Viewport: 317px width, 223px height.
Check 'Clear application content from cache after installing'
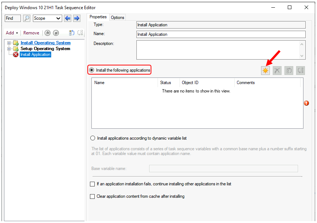92,197
